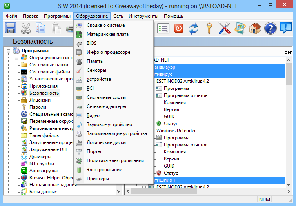This screenshot has height=206, width=296.
Task: Click the right pane vertical scrollbar down arrow
Action: [289, 185]
